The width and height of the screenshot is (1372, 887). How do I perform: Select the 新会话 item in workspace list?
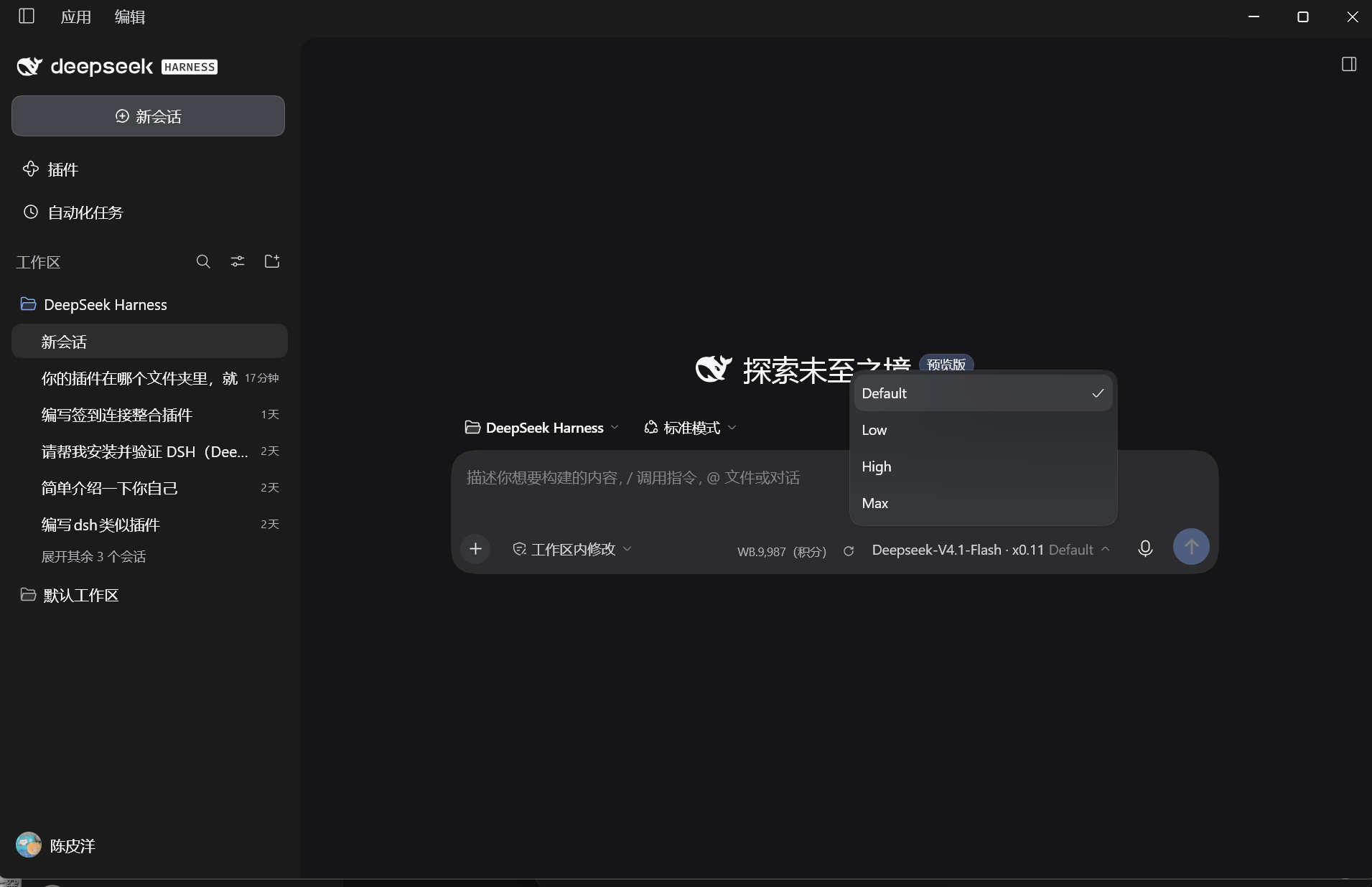[149, 342]
